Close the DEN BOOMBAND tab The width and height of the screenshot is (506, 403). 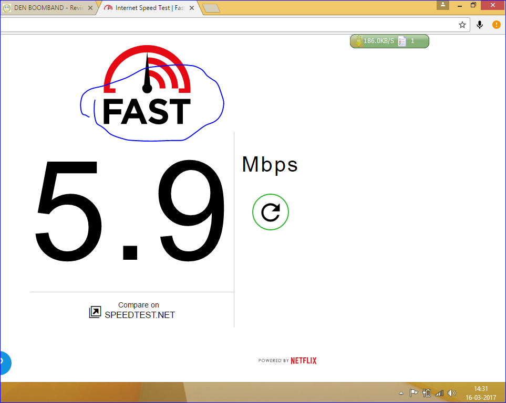[90, 8]
